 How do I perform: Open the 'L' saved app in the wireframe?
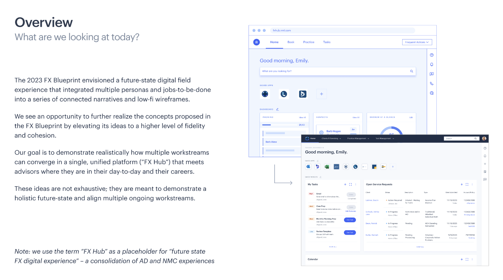coord(284,94)
